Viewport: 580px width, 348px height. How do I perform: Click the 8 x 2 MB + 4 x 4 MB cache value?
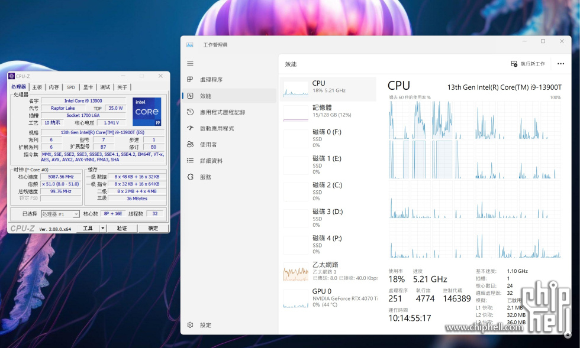[x=137, y=191]
